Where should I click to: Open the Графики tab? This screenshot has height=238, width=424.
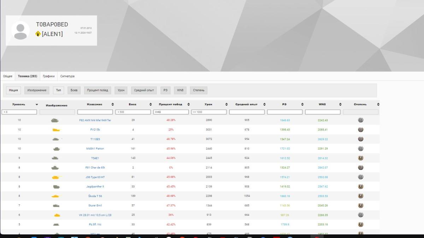[49, 76]
